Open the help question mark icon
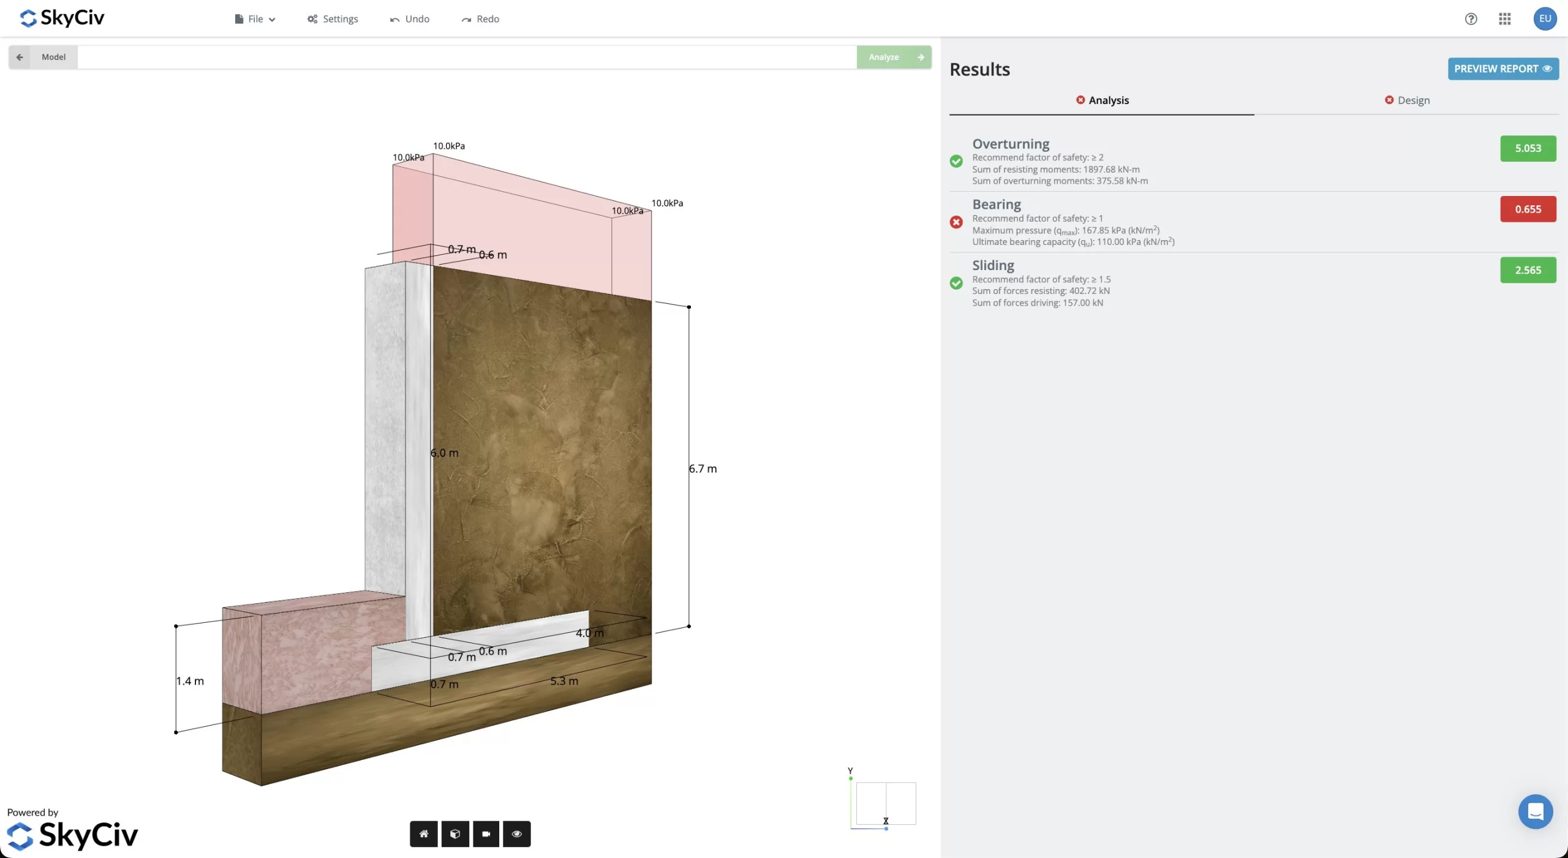Viewport: 1568px width, 858px height. click(1471, 19)
